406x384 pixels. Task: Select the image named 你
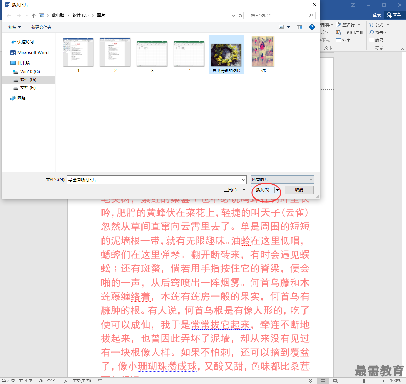click(263, 54)
